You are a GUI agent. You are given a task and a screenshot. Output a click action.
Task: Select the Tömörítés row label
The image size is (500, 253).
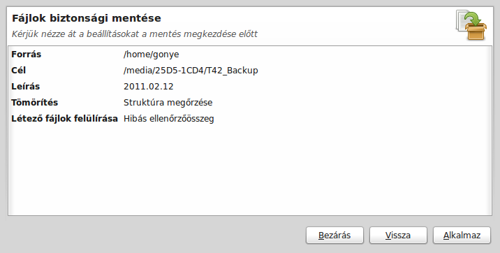click(35, 103)
